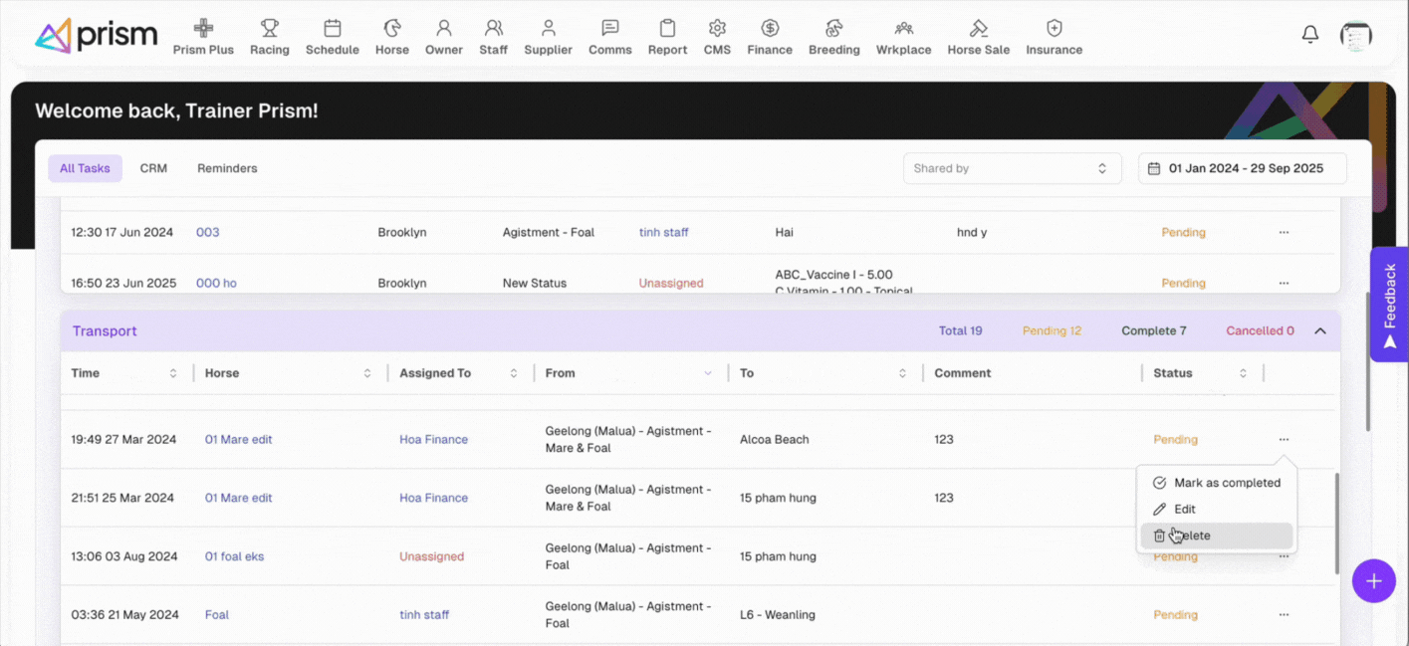Click the 01 foal eks horse link
Viewport: 1409px width, 646px height.
tap(234, 556)
